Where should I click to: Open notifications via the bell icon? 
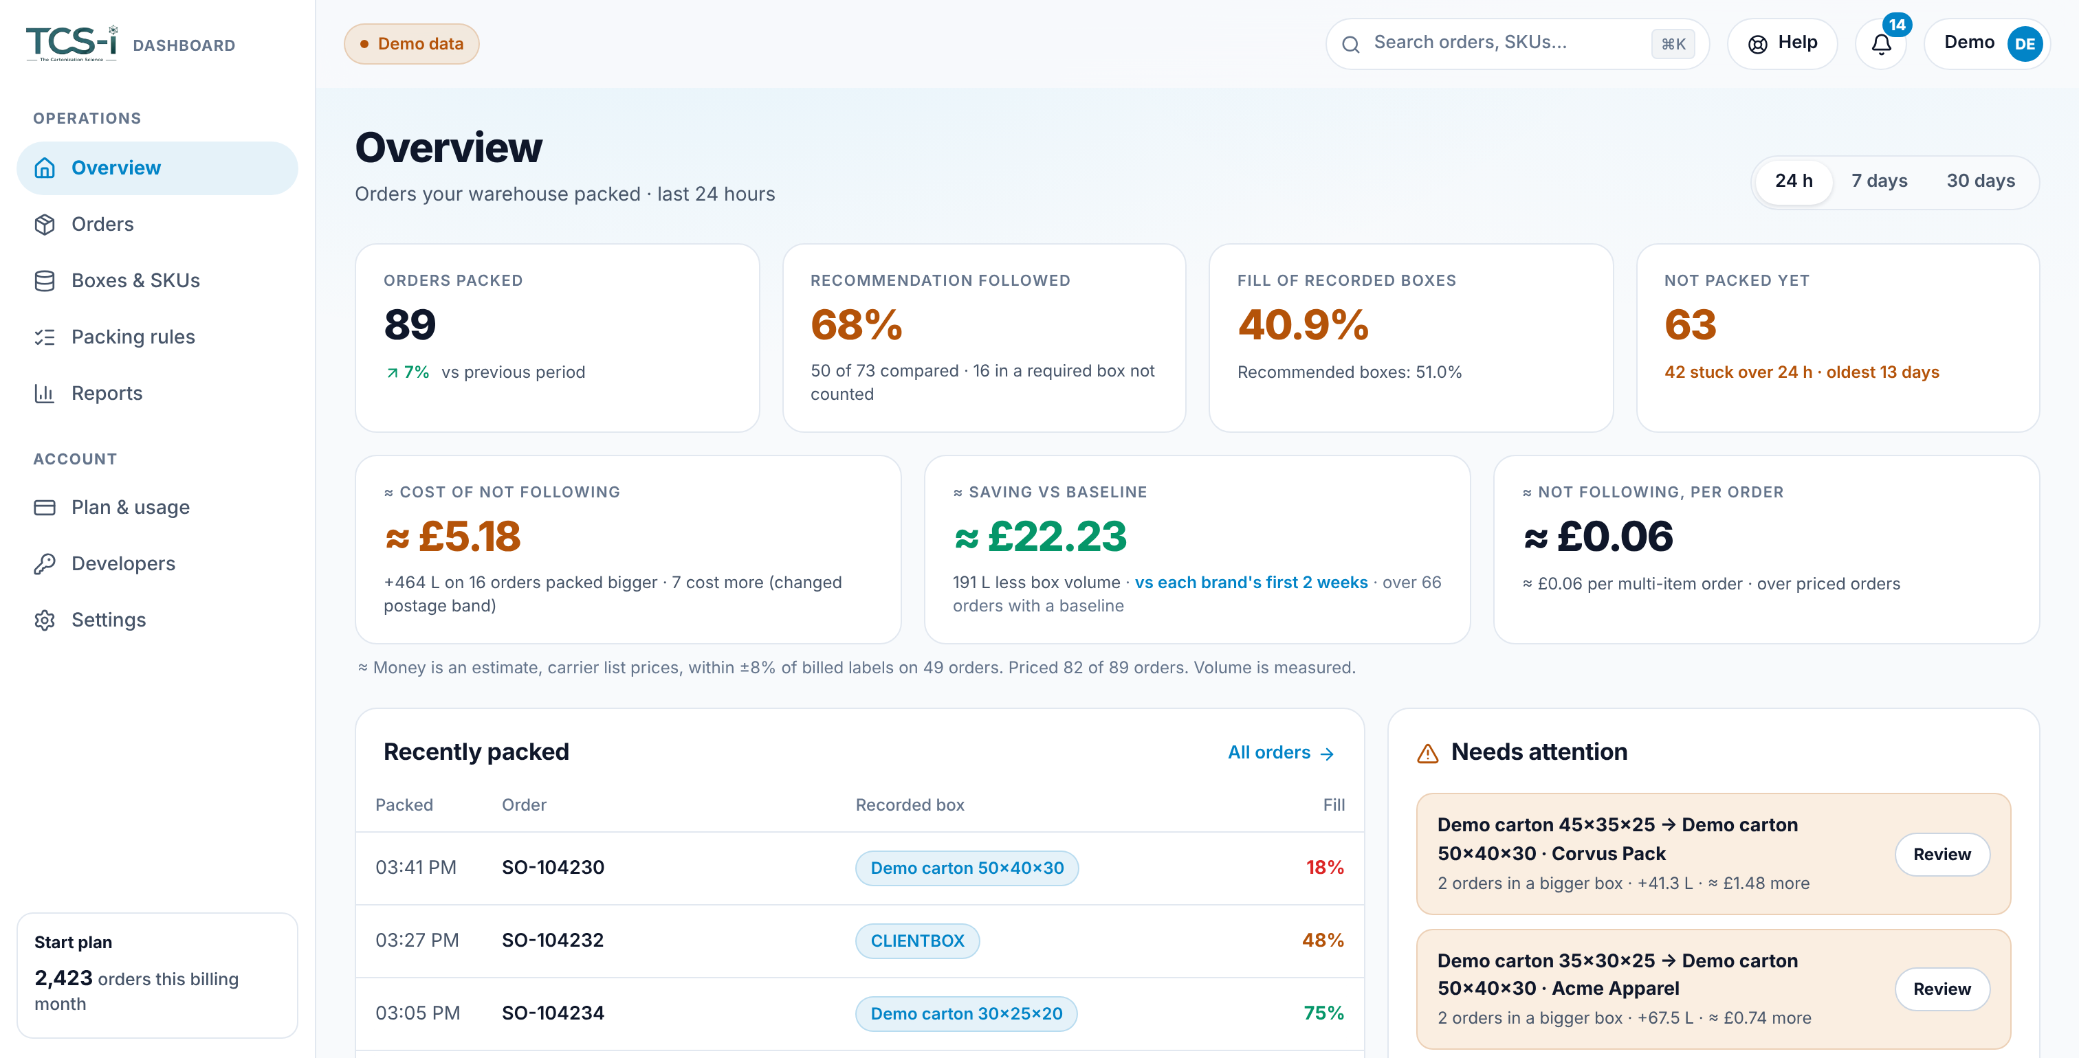[1880, 45]
